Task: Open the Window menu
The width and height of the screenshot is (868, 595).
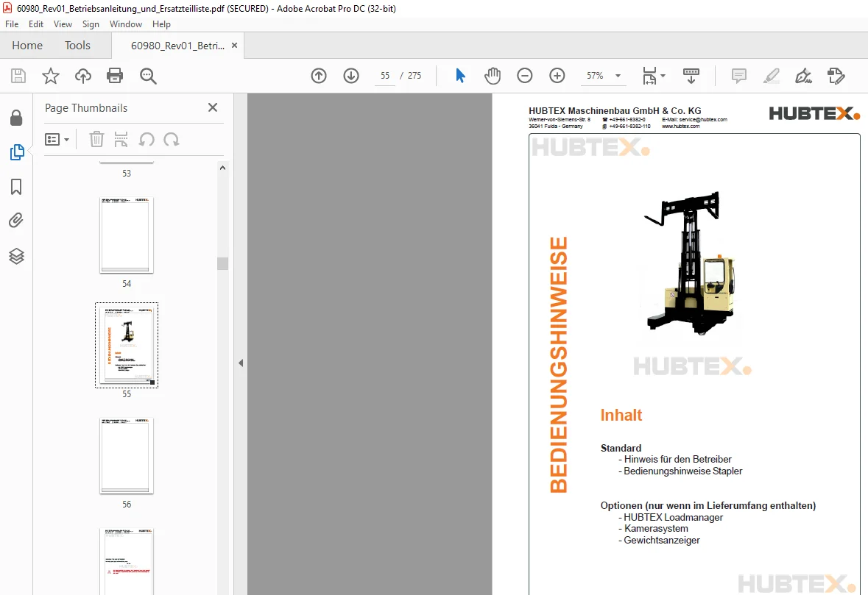Action: pyautogui.click(x=126, y=24)
